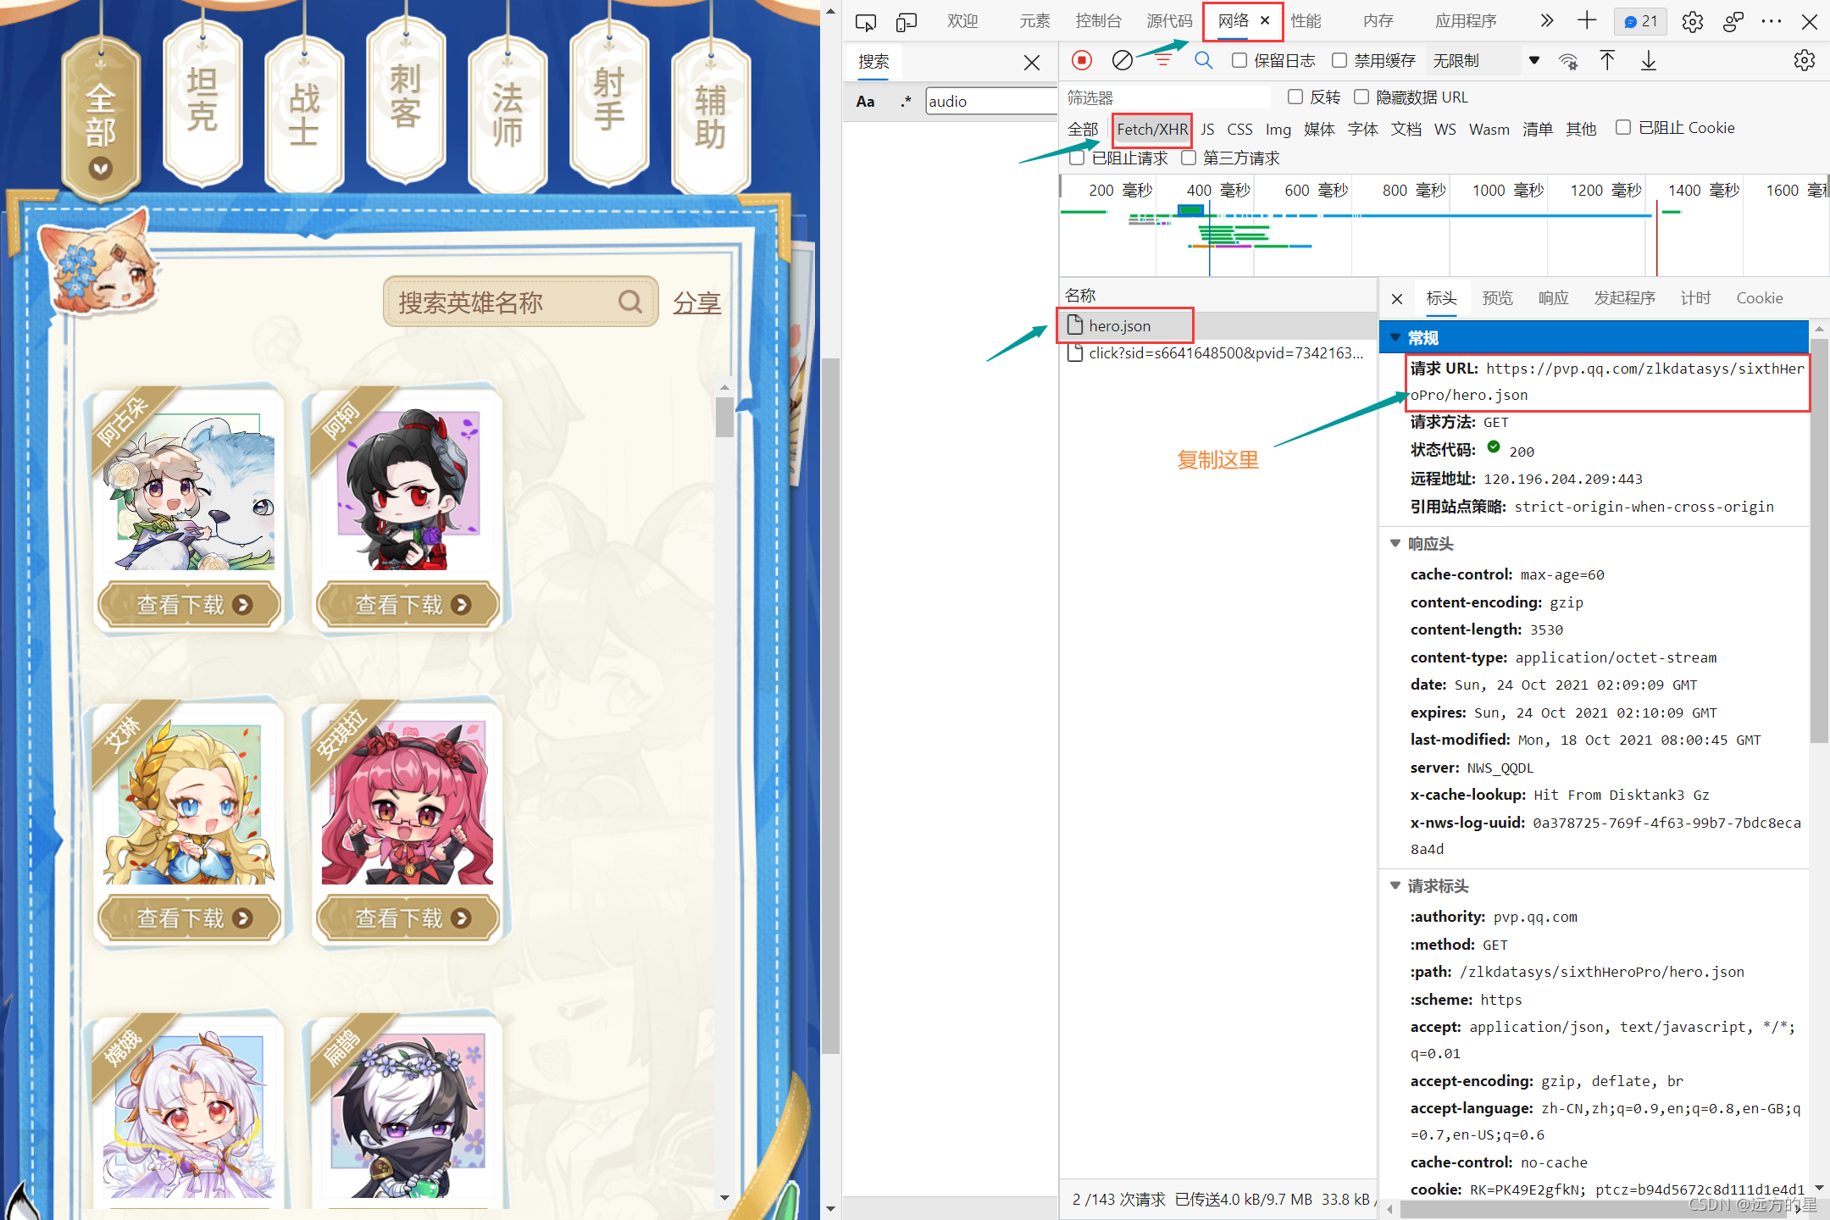Add new DevTools tab plus icon
Screen dimensions: 1830x1220
pos(1587,21)
